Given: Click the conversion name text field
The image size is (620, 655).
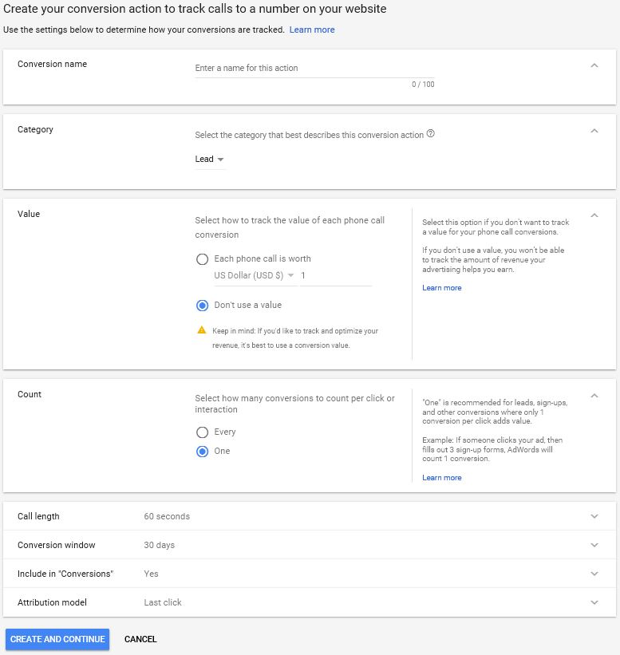Looking at the screenshot, I should click(x=314, y=68).
